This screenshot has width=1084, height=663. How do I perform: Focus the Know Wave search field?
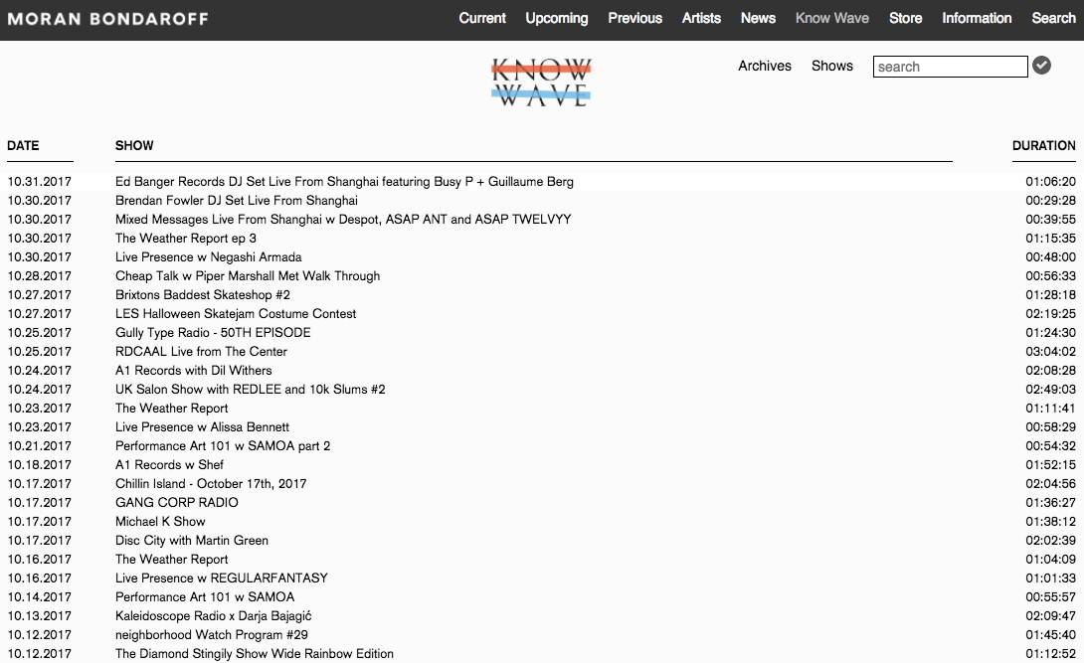(x=950, y=67)
